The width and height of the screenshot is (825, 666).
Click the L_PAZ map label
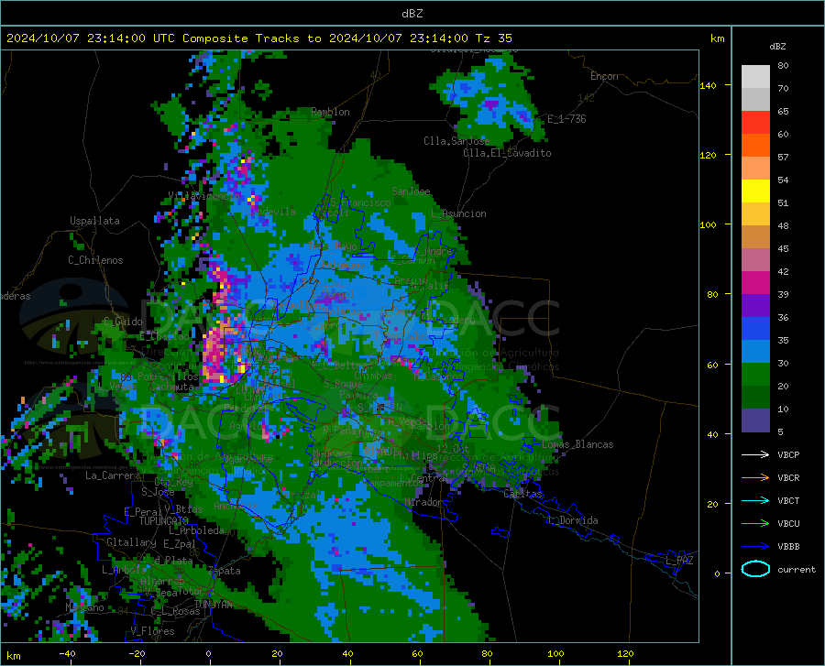click(679, 561)
